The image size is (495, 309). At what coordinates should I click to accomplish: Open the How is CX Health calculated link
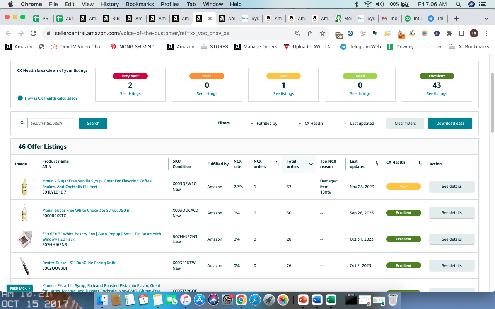point(51,98)
